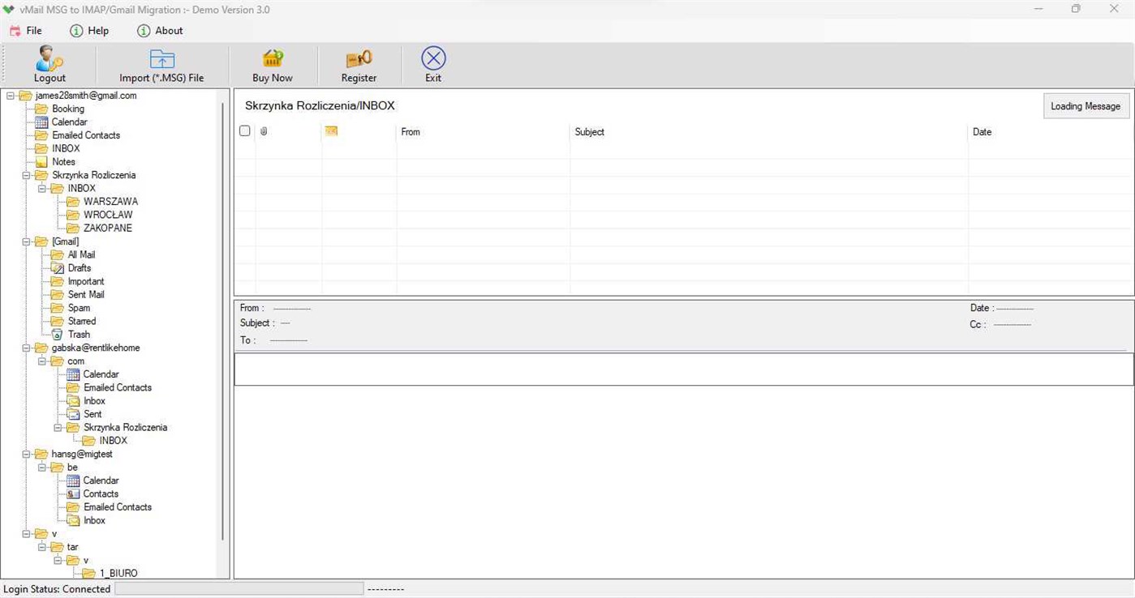Viewport: 1135px width, 598px height.
Task: Open the About menu
Action: 160,31
